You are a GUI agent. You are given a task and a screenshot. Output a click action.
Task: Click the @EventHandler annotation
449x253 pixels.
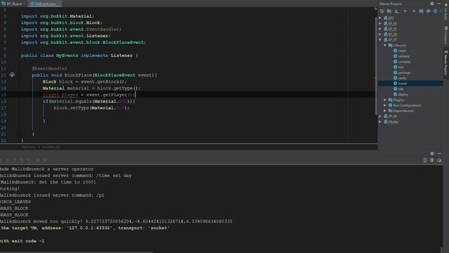click(x=50, y=69)
